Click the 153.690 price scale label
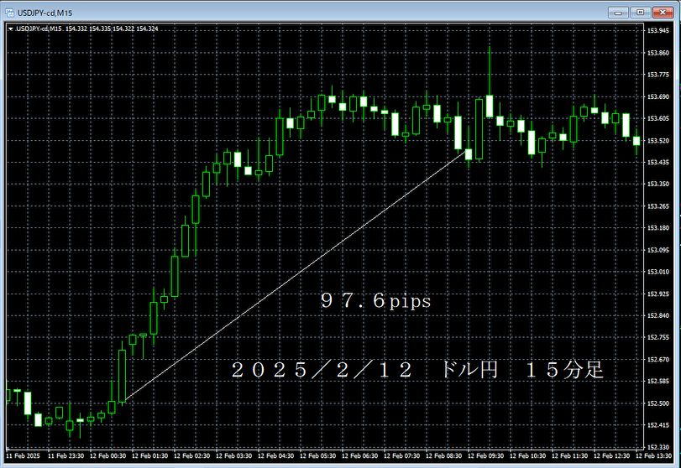The width and height of the screenshot is (681, 468). (658, 96)
